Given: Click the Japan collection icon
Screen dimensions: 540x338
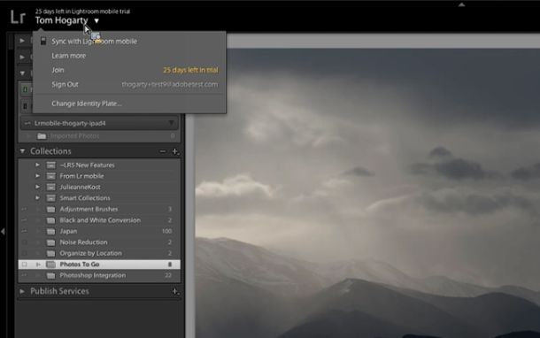Looking at the screenshot, I should click(50, 231).
